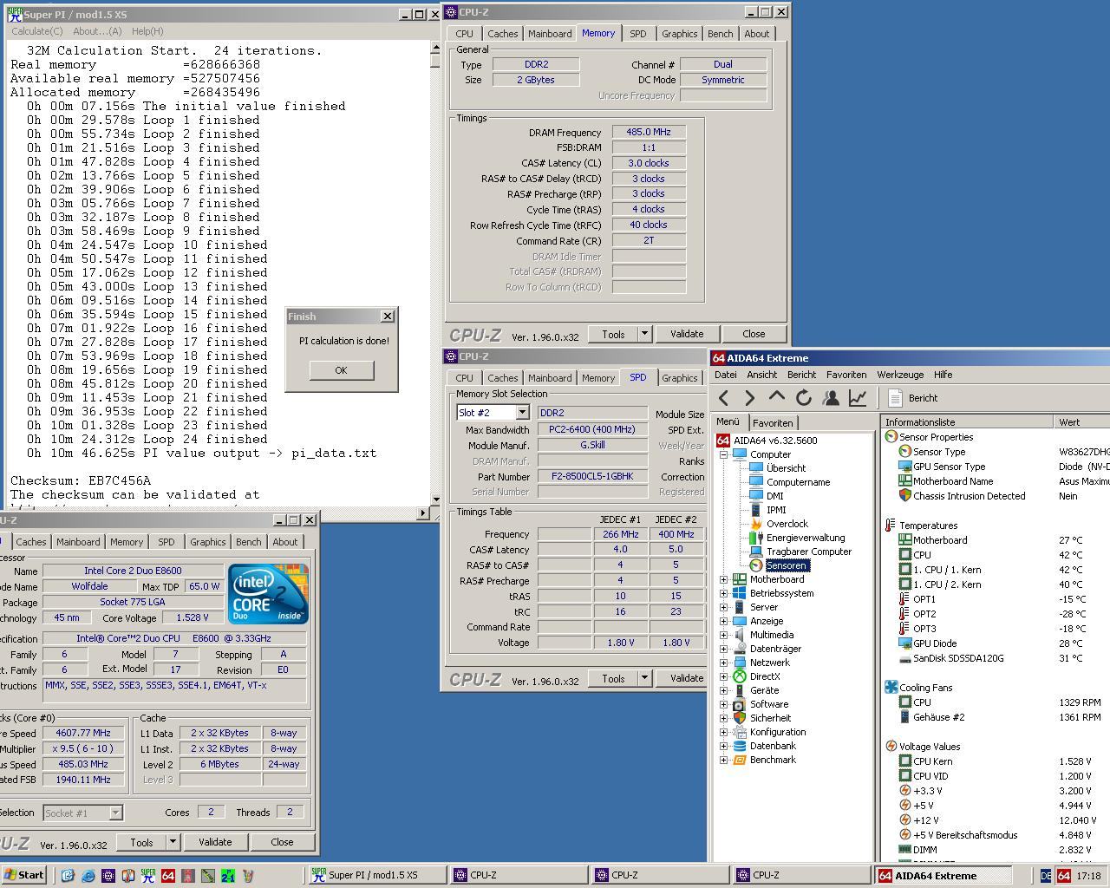Screen dimensions: 1110x888
Task: Switch to Mainboard tab in top CPU-Z
Action: click(x=550, y=34)
